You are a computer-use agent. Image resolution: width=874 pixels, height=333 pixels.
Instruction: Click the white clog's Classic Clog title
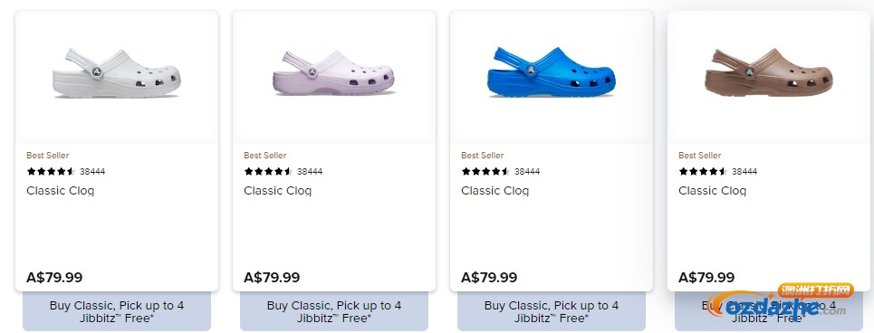pos(60,190)
